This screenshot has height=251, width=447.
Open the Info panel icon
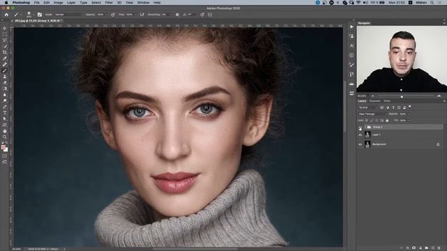351,55
